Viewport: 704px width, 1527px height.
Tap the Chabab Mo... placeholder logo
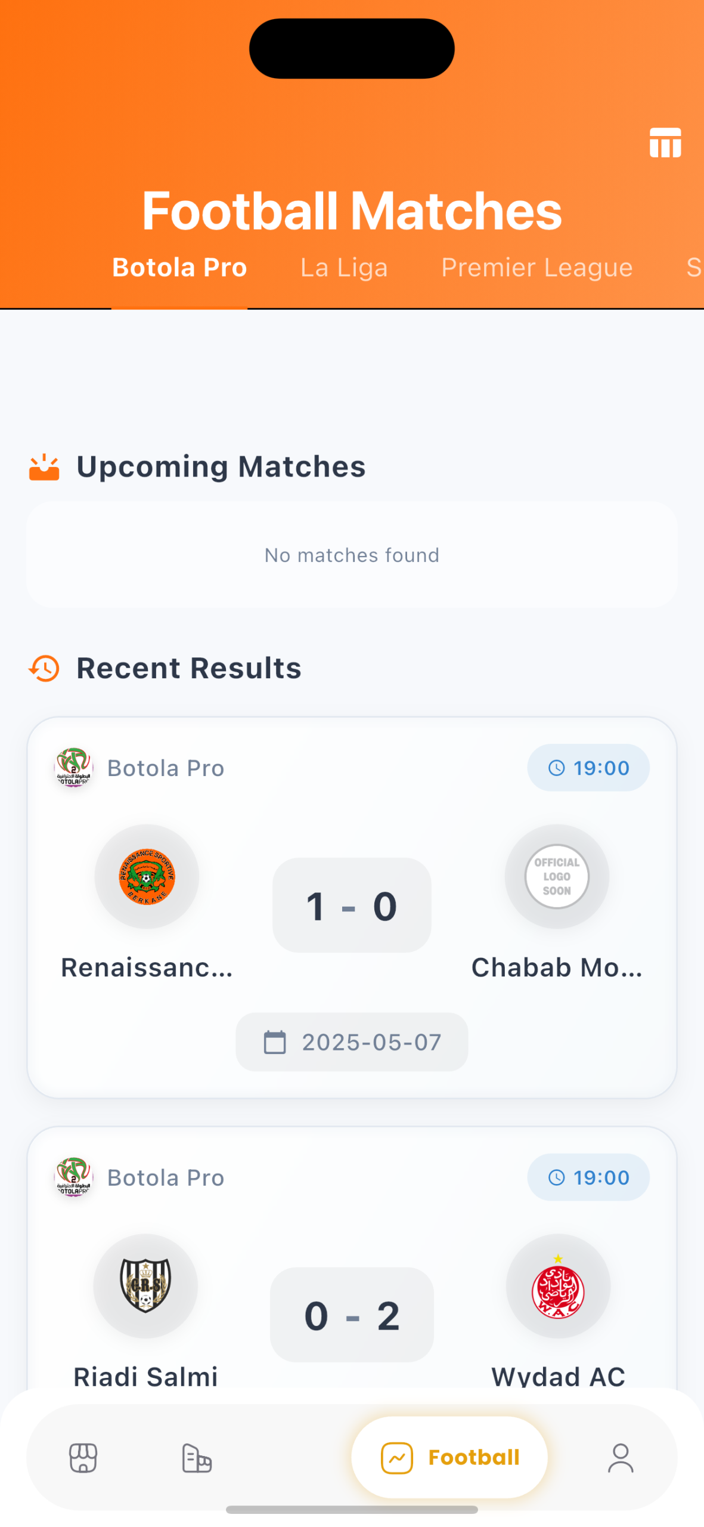click(556, 876)
